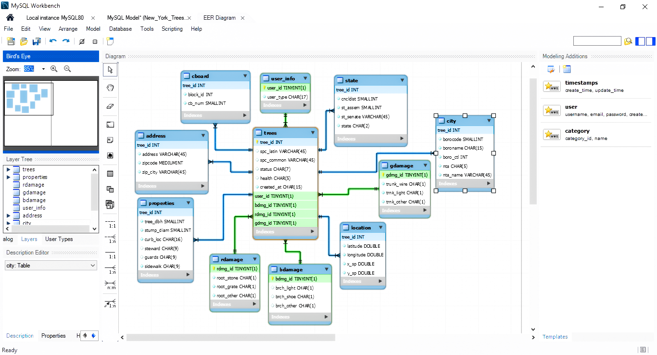Viewport: 657px width, 355px height.
Task: Expand the trees node in Layer Tree
Action: pyautogui.click(x=8, y=169)
